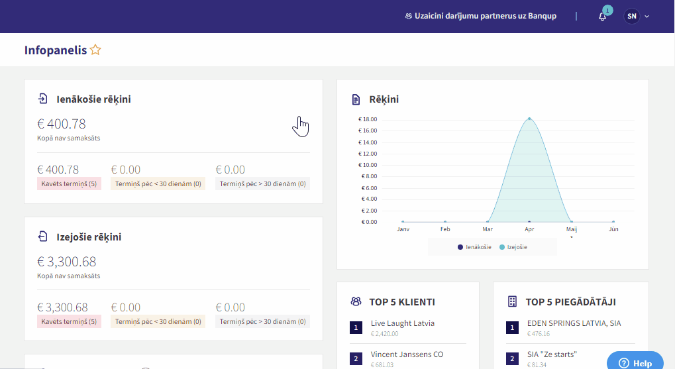Open the notifications bell icon

[602, 17]
